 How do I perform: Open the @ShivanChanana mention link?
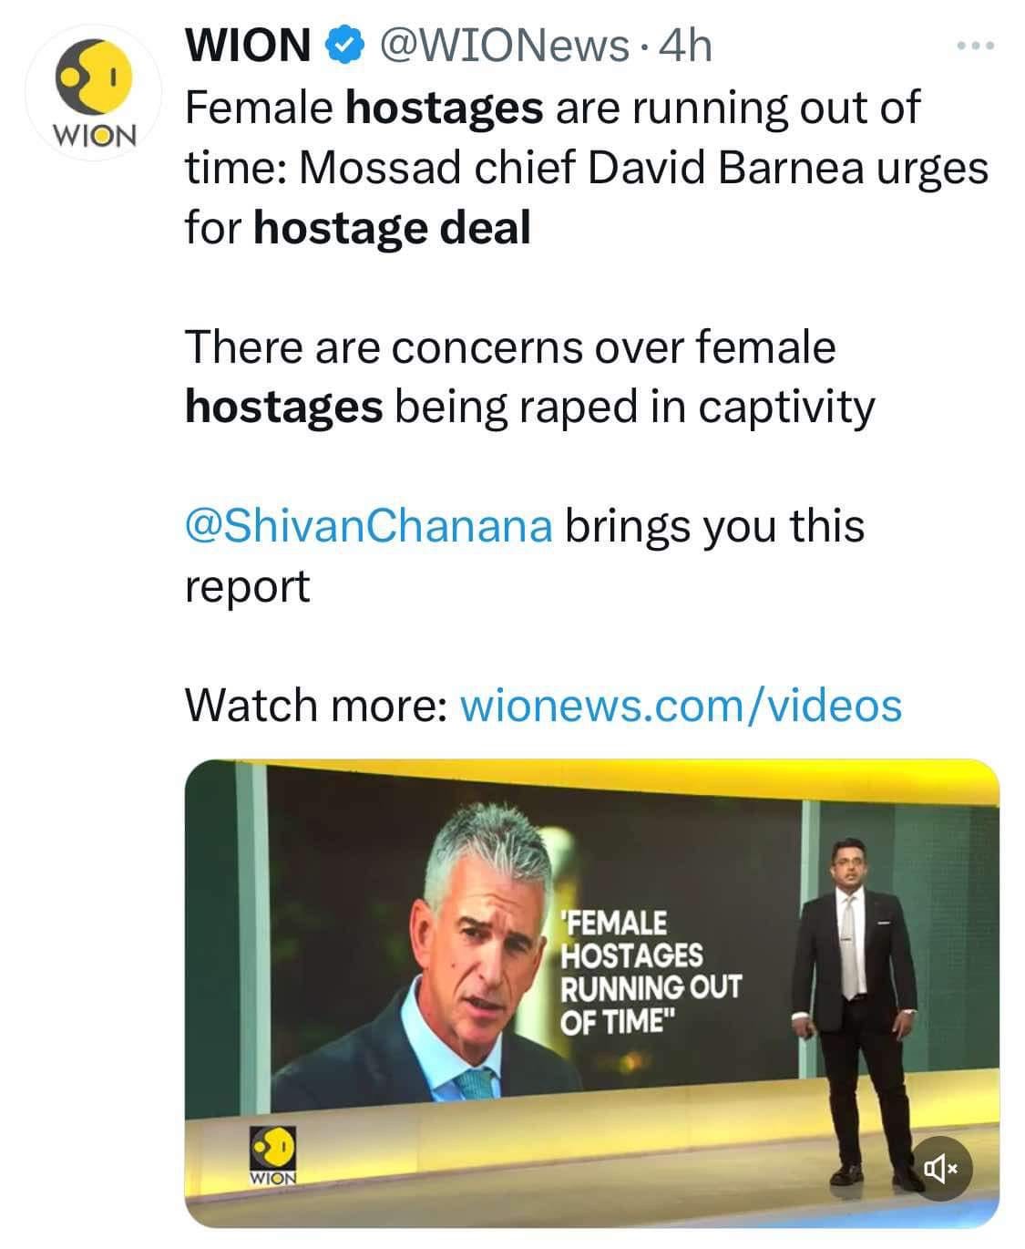point(368,526)
